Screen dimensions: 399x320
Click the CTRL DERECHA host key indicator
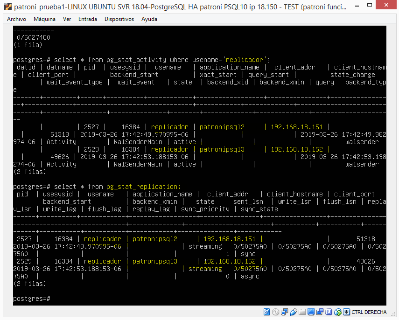pyautogui.click(x=371, y=312)
